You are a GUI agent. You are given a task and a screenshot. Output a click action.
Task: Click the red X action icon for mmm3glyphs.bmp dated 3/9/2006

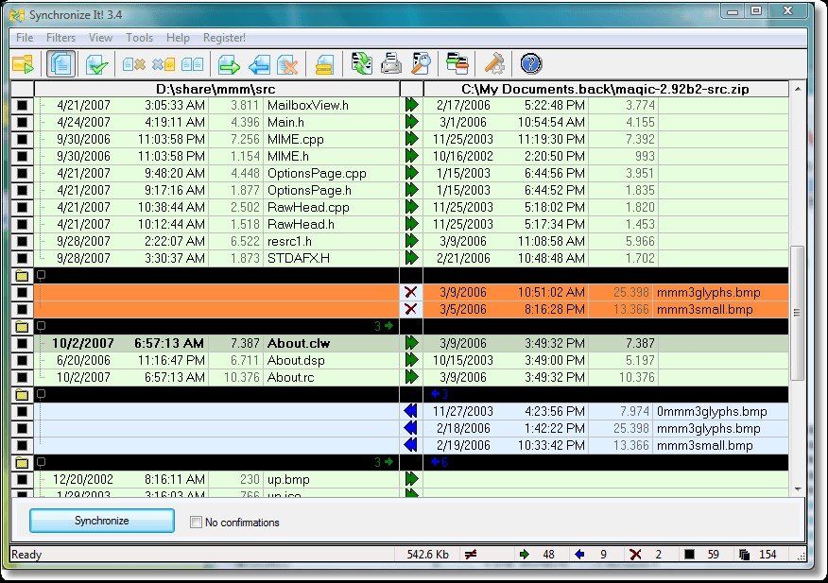pos(410,292)
